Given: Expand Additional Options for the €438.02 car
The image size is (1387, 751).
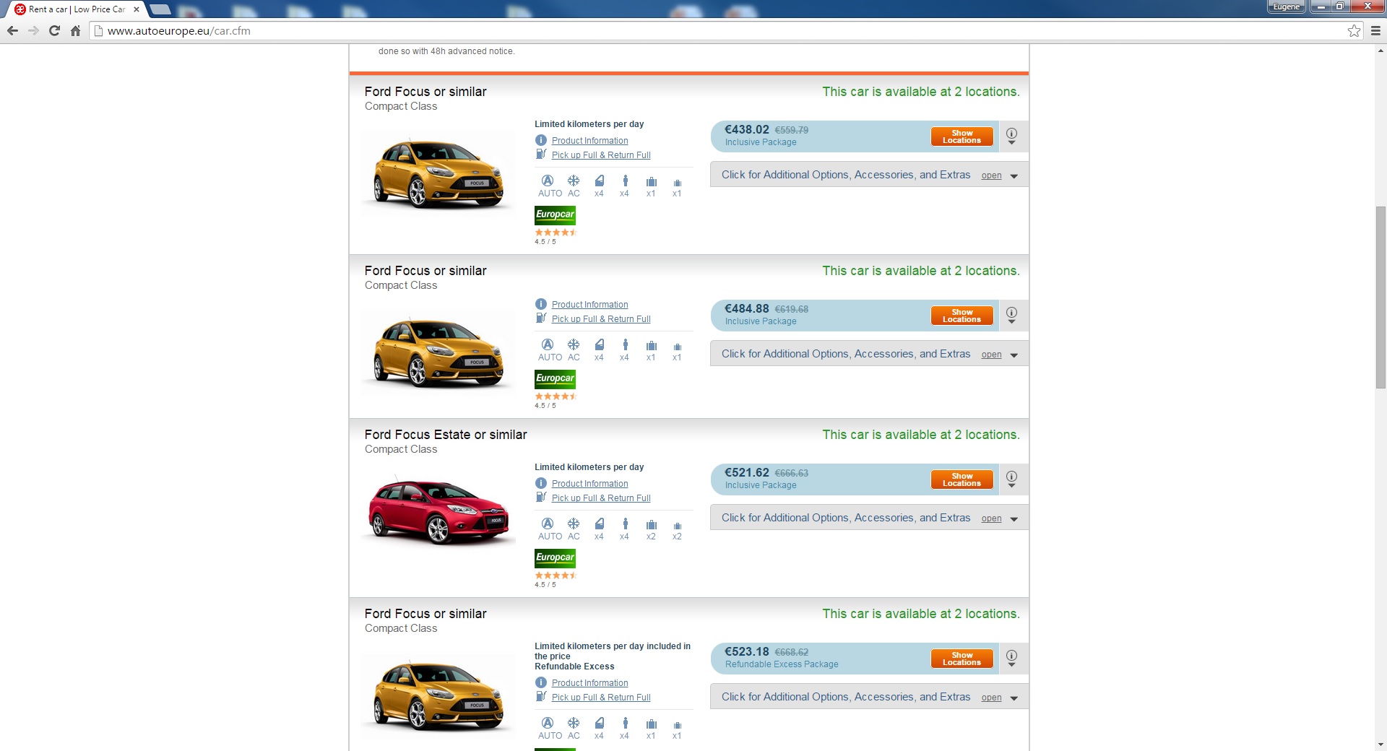Looking at the screenshot, I should (868, 175).
